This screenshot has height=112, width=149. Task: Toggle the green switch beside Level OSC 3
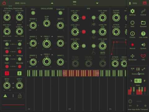click(84, 46)
